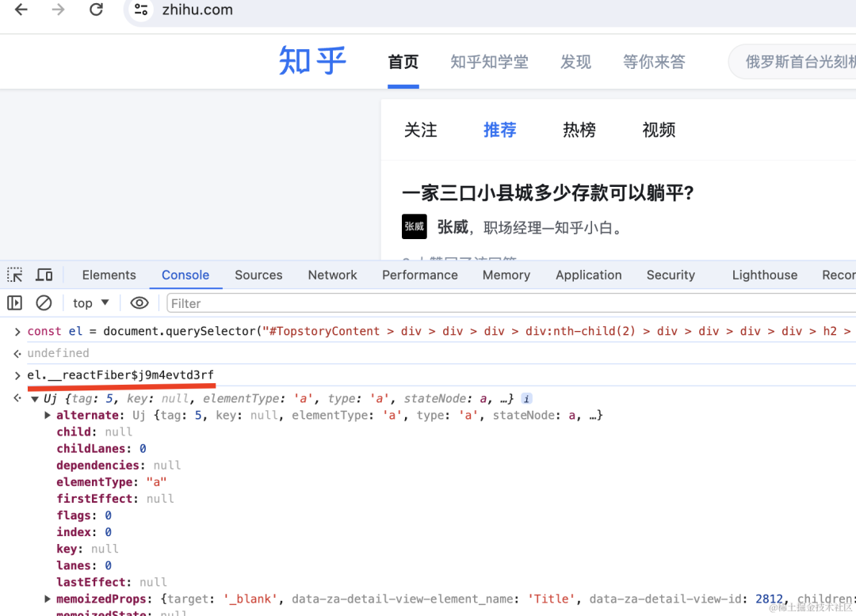This screenshot has height=616, width=856.
Task: Click the index: 0 property
Action: (84, 532)
